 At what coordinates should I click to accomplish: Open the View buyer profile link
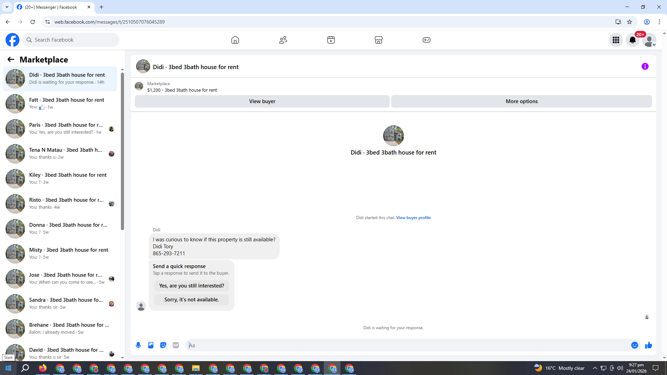pos(413,218)
